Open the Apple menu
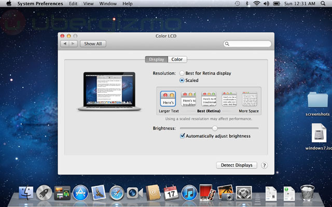This screenshot has height=207, width=332. coord(9,4)
